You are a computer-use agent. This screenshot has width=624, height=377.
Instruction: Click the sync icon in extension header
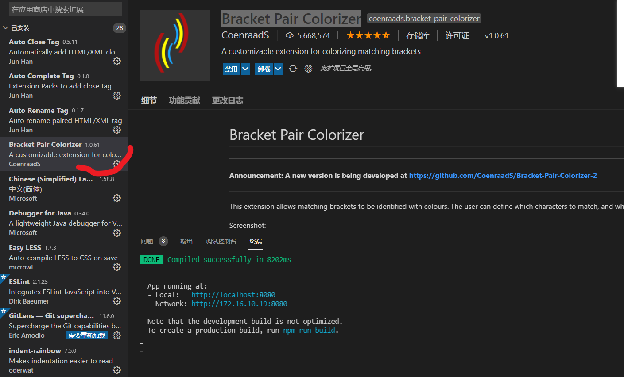(293, 69)
